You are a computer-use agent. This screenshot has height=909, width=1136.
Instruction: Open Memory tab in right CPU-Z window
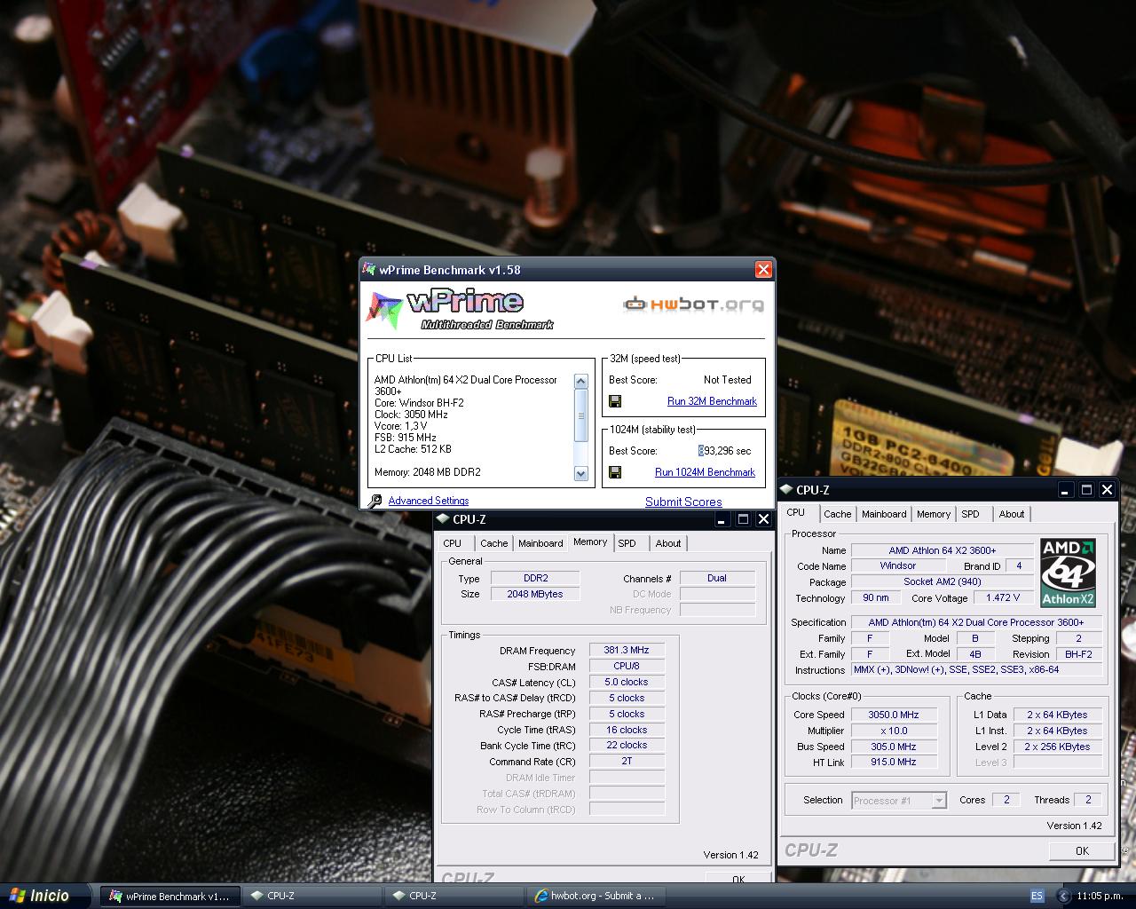[x=934, y=514]
